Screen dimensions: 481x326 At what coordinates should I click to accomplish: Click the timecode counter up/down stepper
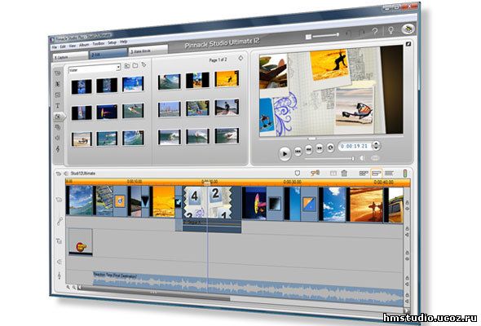pyautogui.click(x=376, y=146)
